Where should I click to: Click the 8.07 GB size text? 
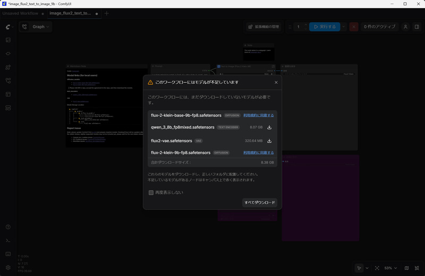256,127
